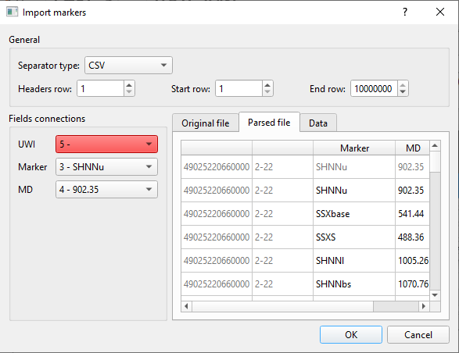The image size is (459, 353).
Task: Select the Parsed file tab
Action: coord(269,123)
